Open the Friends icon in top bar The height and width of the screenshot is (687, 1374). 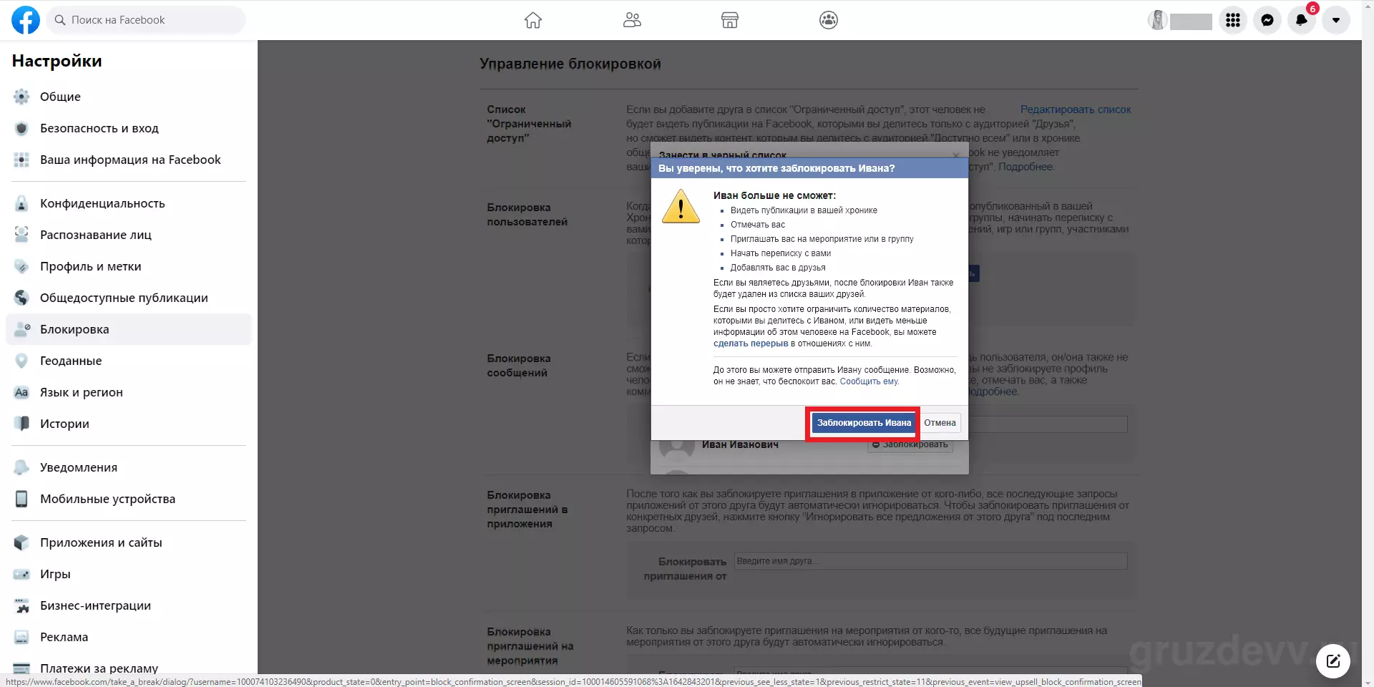632,20
